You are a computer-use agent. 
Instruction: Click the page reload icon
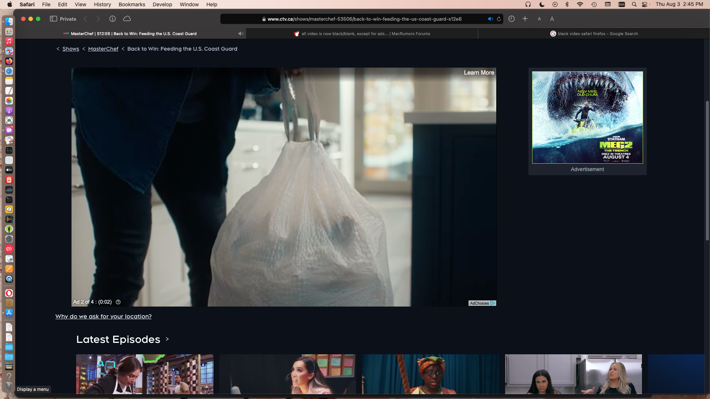point(499,19)
